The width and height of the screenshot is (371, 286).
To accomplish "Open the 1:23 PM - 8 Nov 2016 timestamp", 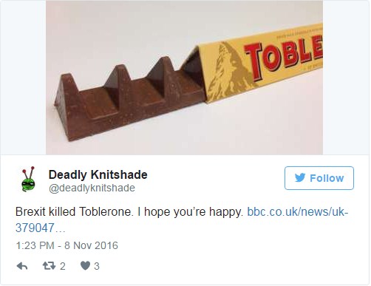I will click(67, 245).
